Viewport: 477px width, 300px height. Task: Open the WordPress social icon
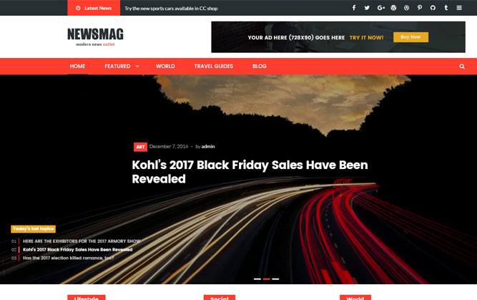click(393, 8)
